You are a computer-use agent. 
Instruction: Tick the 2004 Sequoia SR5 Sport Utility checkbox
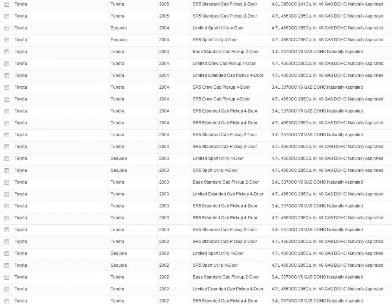click(7, 40)
